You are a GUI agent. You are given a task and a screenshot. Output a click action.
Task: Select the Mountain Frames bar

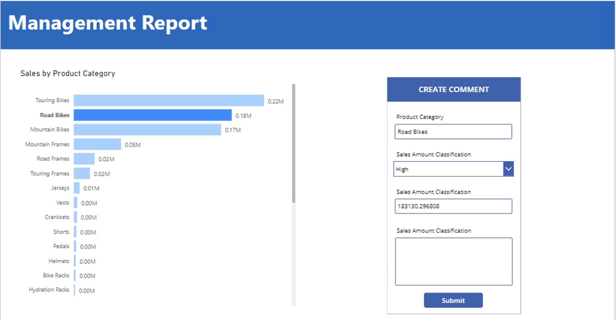(x=97, y=144)
